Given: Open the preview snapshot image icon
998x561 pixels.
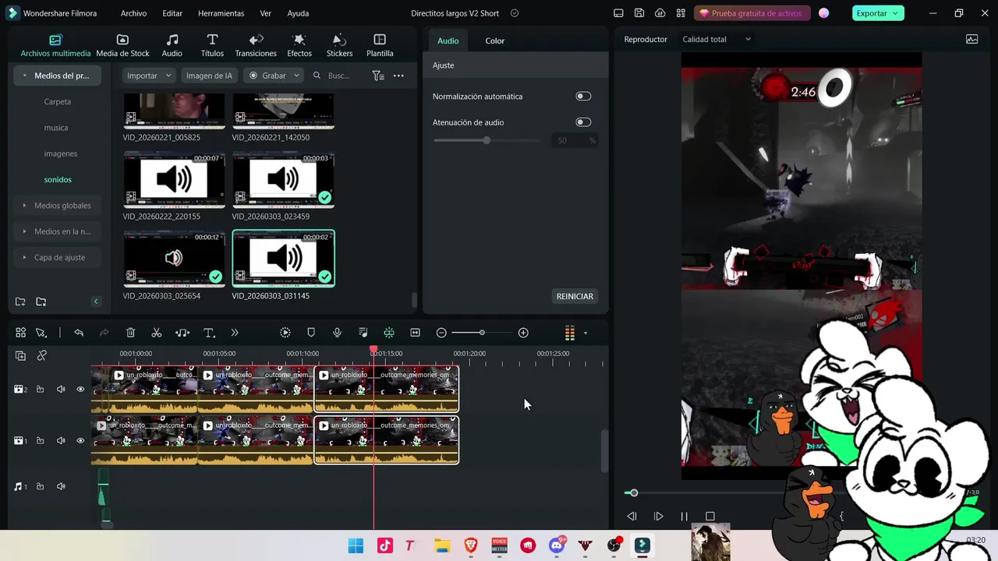Looking at the screenshot, I should tap(971, 39).
